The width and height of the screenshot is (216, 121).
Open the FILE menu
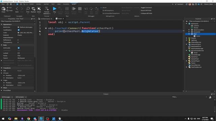(x=3, y=4)
